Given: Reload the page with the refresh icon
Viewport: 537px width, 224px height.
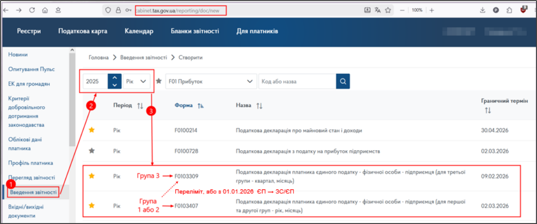Looking at the screenshot, I should (32, 10).
